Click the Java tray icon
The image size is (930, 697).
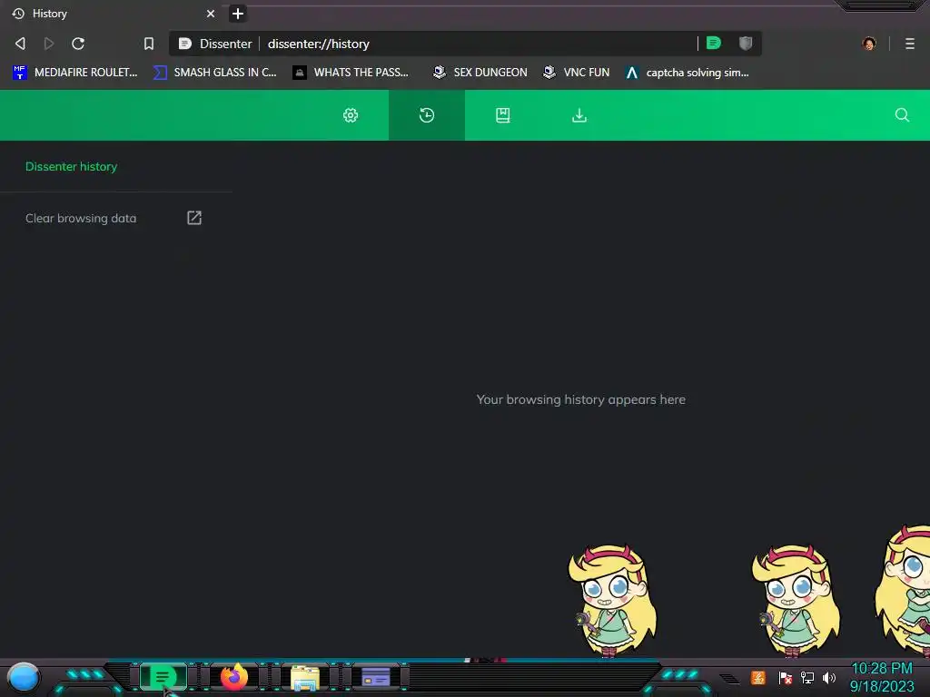[758, 677]
